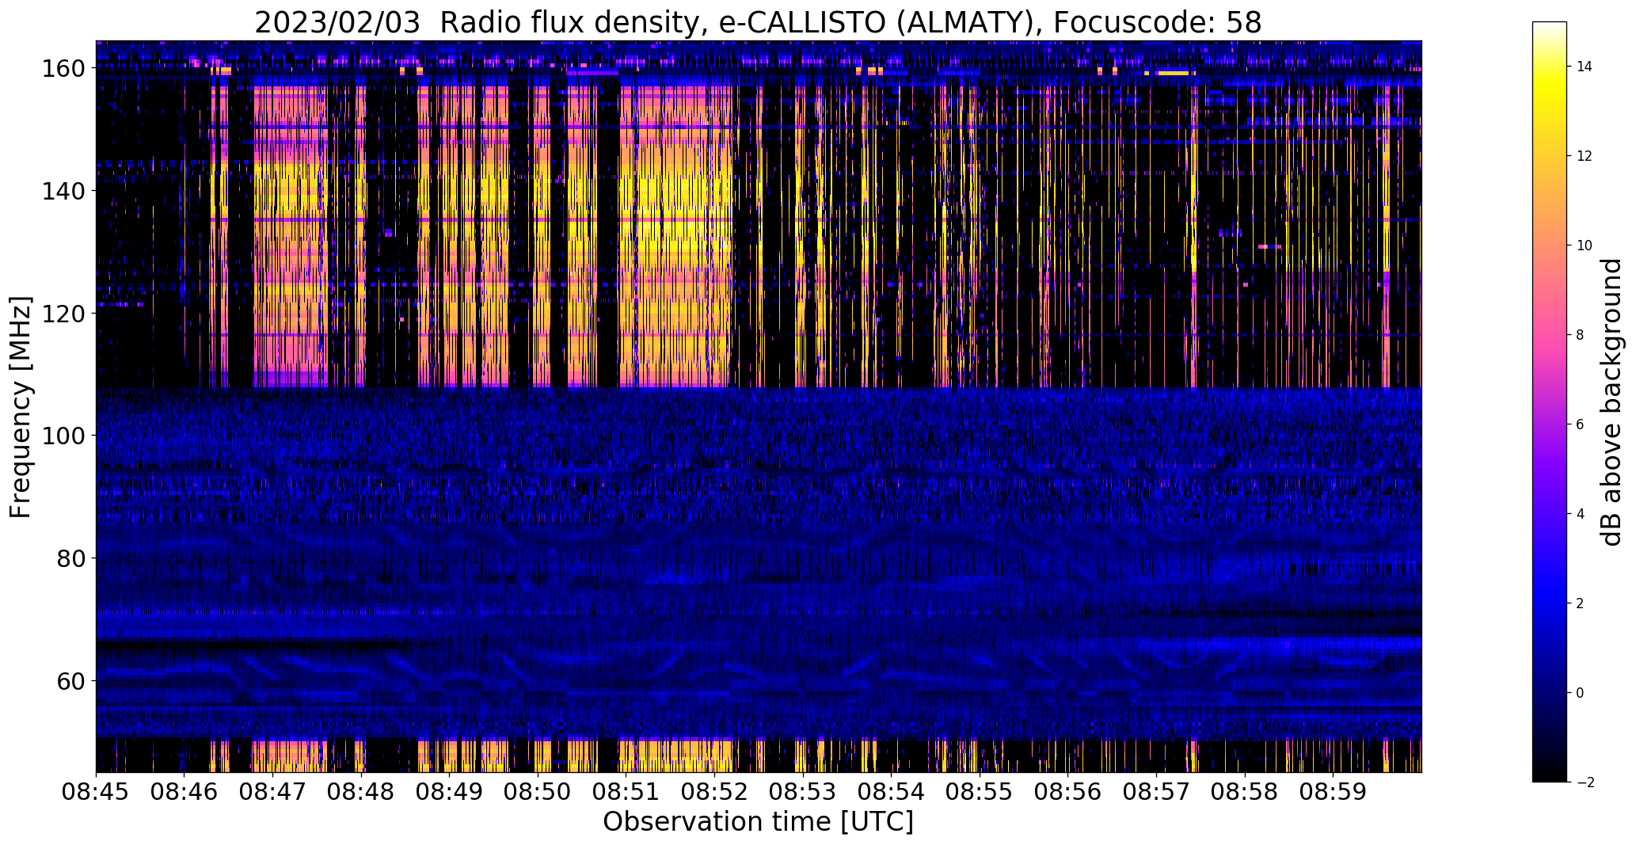Click the colorbar tick label 8
The image size is (1636, 845).
point(1581,335)
